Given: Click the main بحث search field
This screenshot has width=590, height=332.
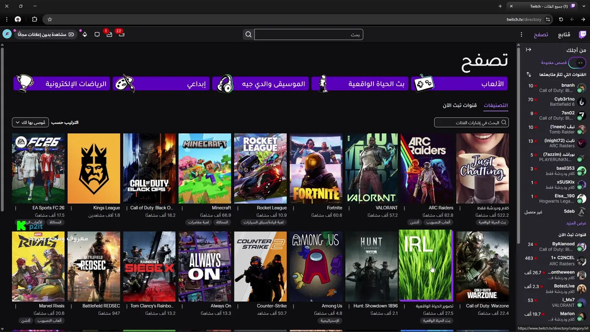Looking at the screenshot, I should click(x=309, y=35).
